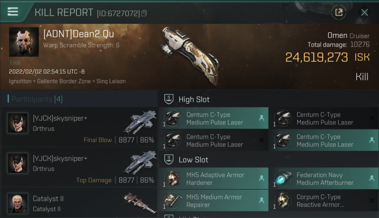The width and height of the screenshot is (379, 218).
Task: Close the kill report window
Action: tap(364, 12)
